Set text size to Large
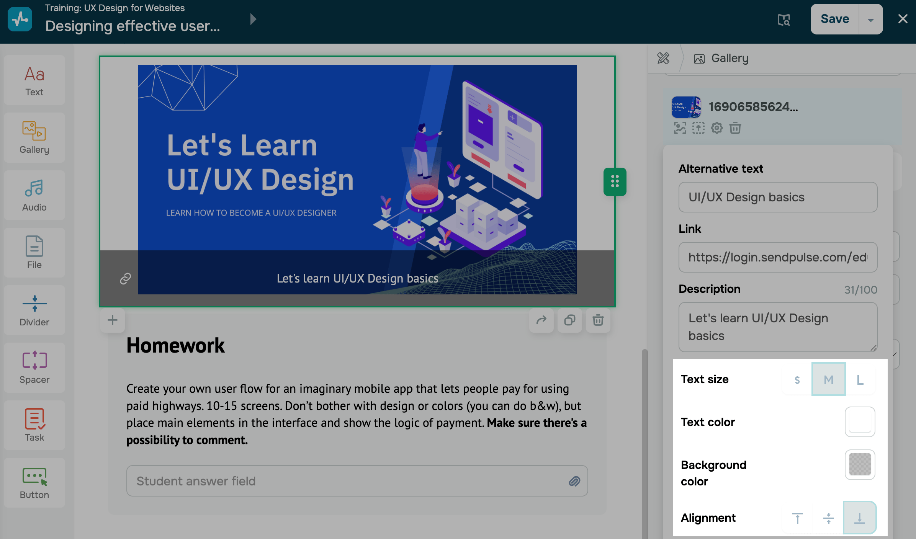The height and width of the screenshot is (539, 916). [x=860, y=380]
